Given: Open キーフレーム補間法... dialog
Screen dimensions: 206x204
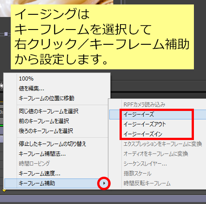Looking at the screenshot, I should click(56, 153).
